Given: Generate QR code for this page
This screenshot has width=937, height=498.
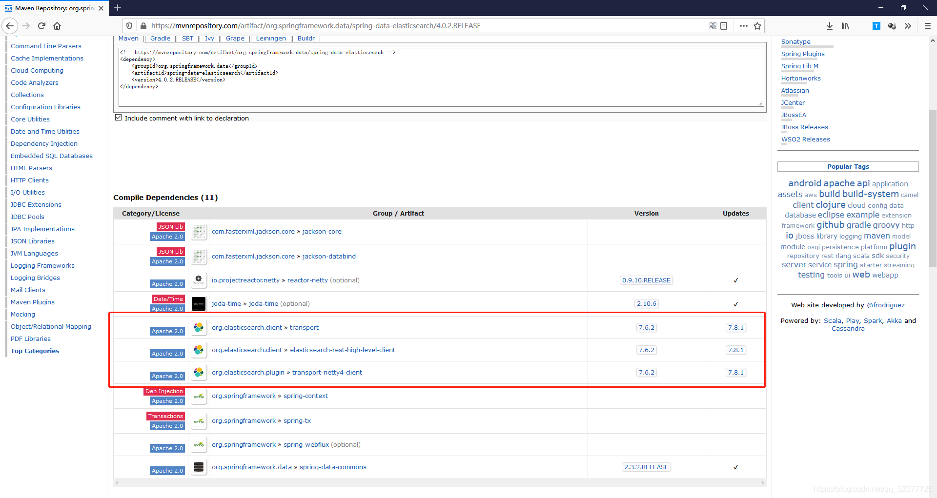Looking at the screenshot, I should 713,26.
